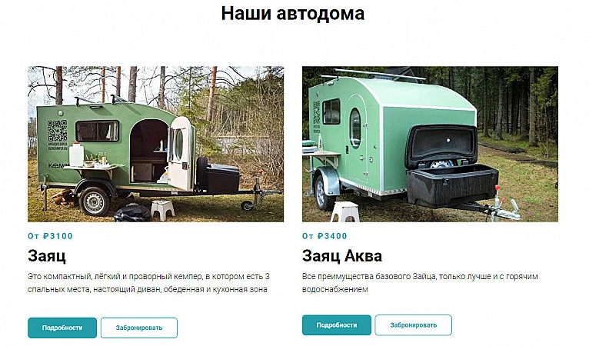
Task: Click the Заяц Аква title heading
Action: (x=342, y=256)
